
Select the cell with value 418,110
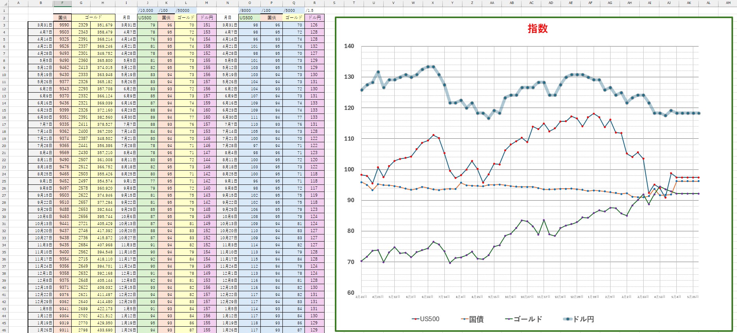(x=103, y=259)
